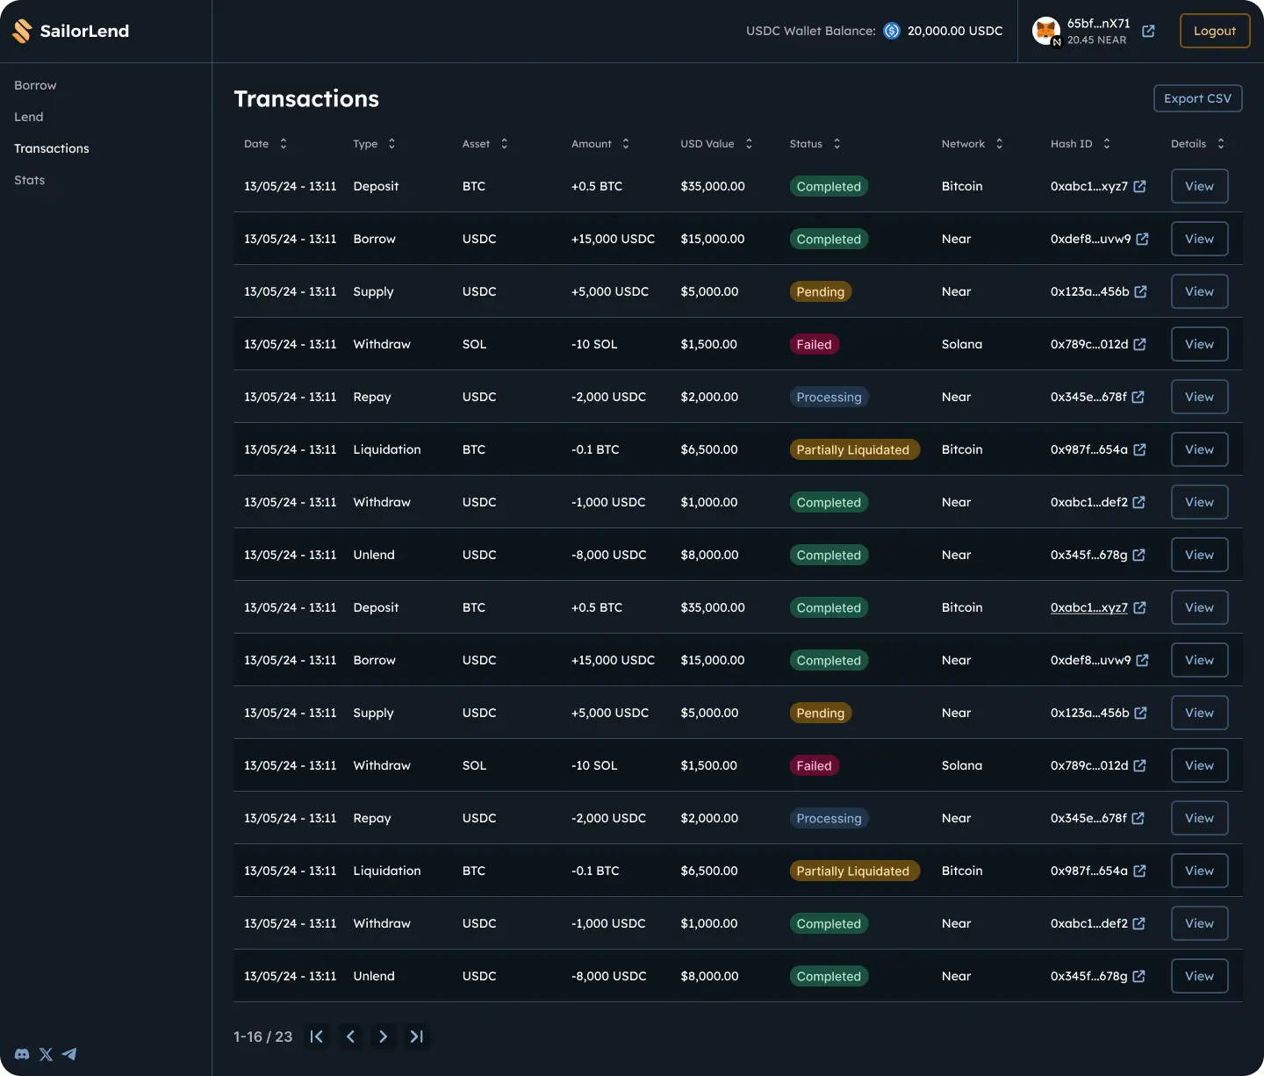Log out using the Logout button
Viewport: 1264px width, 1076px height.
1214,32
